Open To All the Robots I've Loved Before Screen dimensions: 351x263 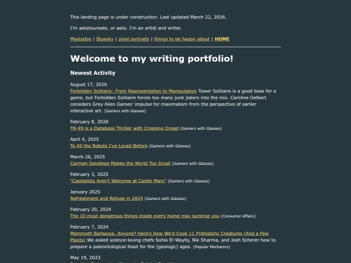[x=109, y=146]
